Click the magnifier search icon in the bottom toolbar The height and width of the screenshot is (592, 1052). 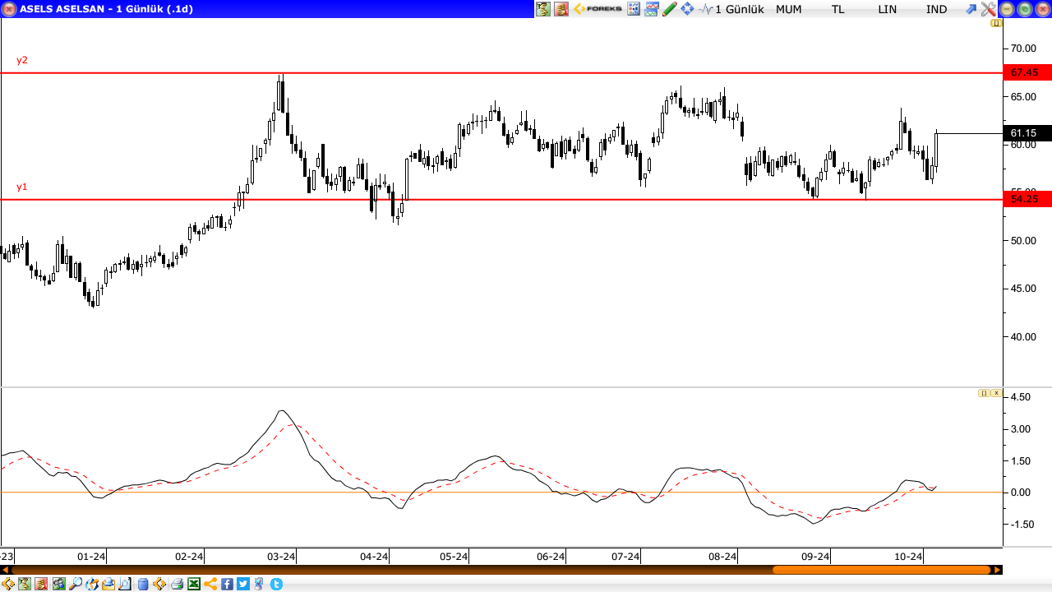(76, 584)
